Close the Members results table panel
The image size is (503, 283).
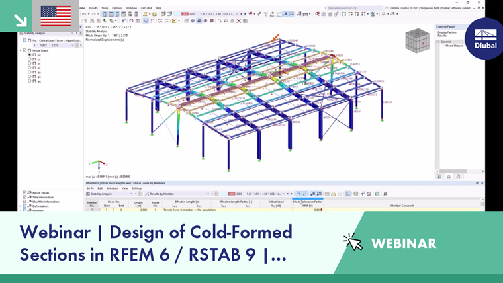click(482, 183)
